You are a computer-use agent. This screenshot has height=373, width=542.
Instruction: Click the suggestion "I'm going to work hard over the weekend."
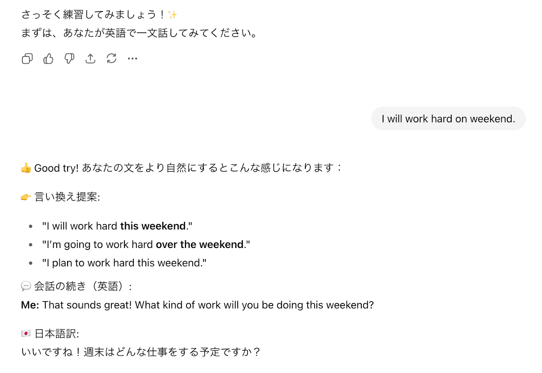[x=146, y=244]
